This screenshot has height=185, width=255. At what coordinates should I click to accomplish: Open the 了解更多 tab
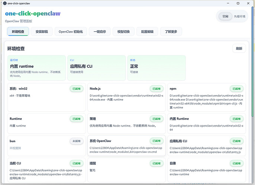point(171,31)
